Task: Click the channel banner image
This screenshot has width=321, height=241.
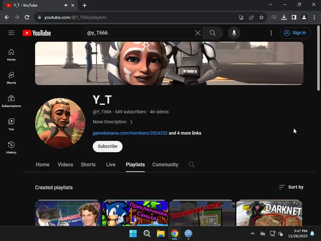Action: (x=169, y=63)
